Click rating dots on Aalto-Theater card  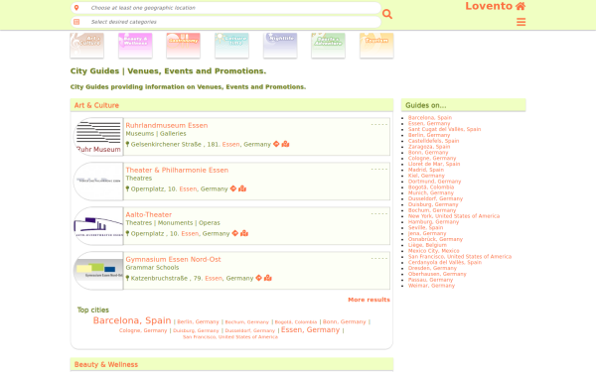(x=379, y=213)
